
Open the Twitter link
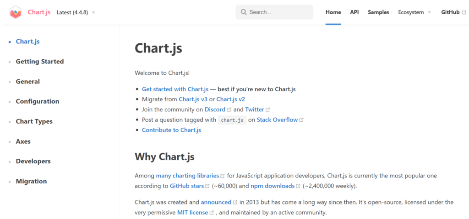pyautogui.click(x=255, y=109)
